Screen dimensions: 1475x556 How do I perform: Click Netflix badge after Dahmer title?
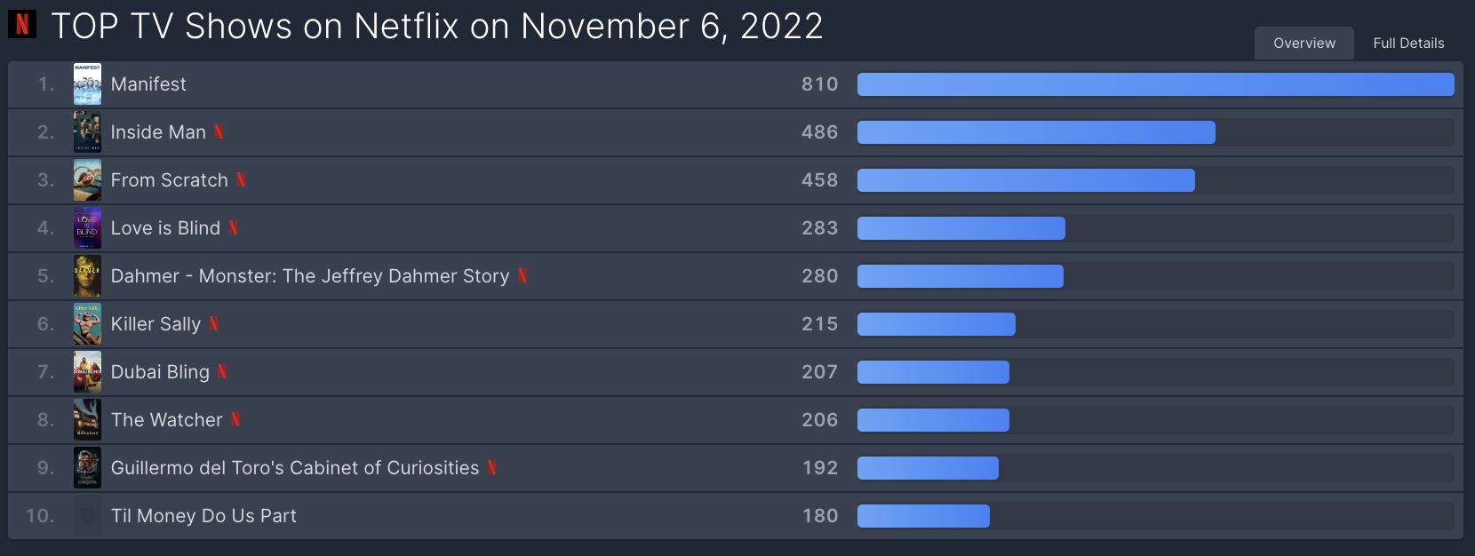pyautogui.click(x=522, y=276)
